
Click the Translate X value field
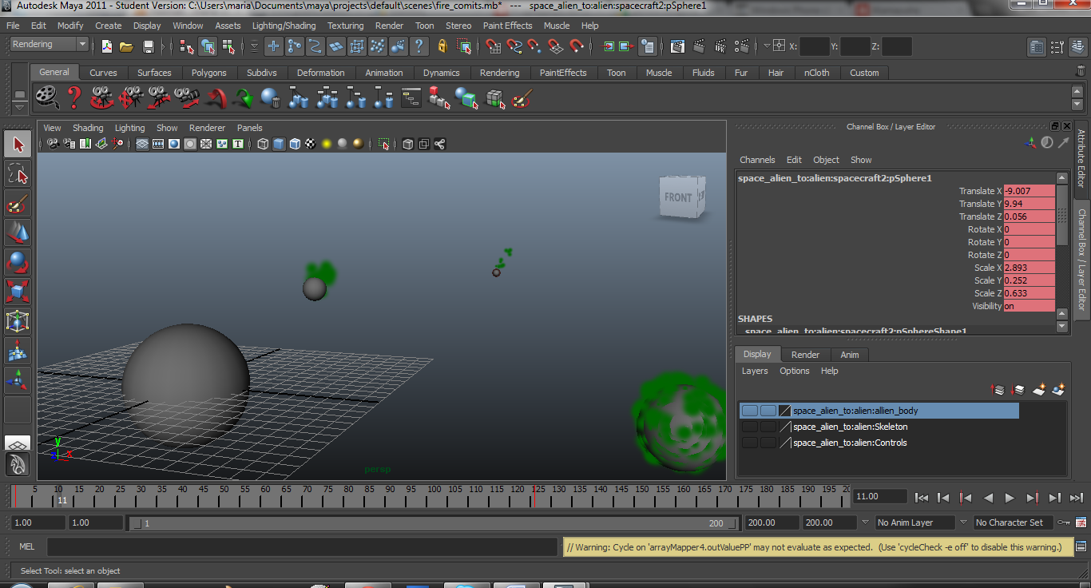tap(1029, 191)
